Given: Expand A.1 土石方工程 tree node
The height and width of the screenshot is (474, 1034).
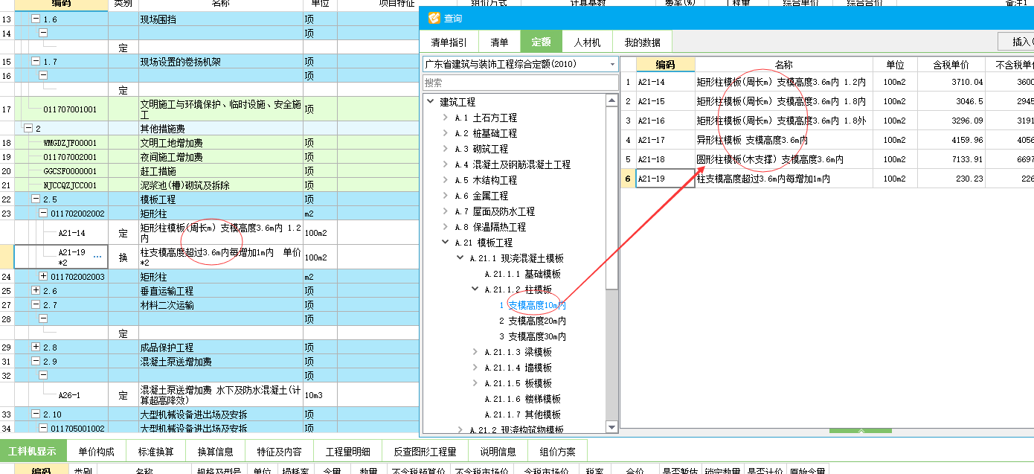Looking at the screenshot, I should [445, 118].
